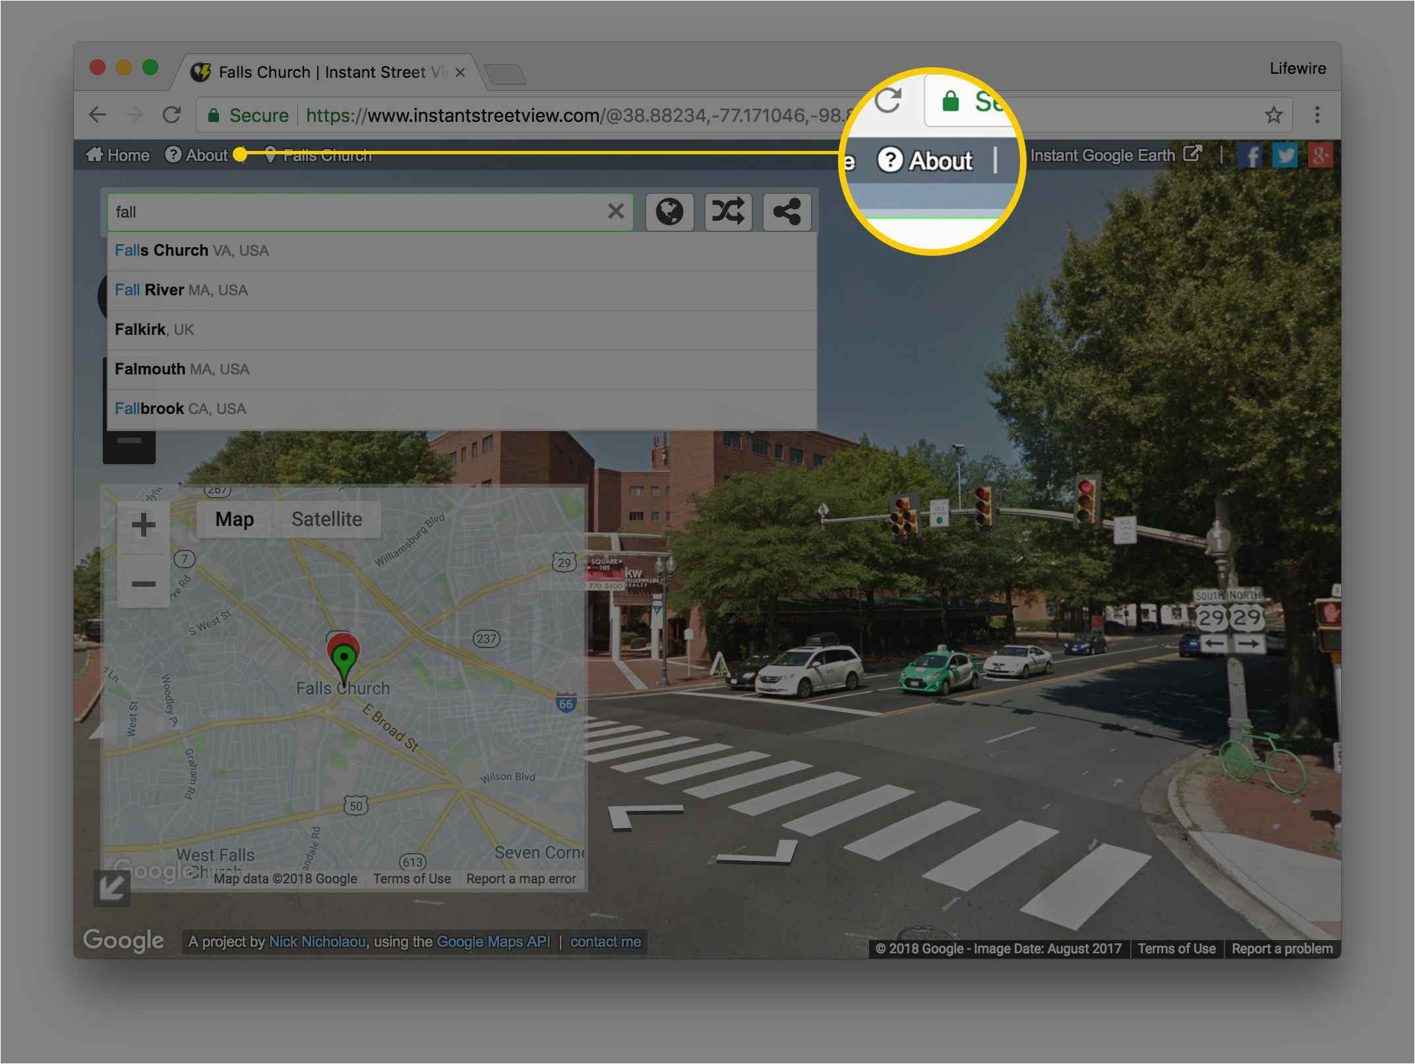The height and width of the screenshot is (1064, 1415).
Task: Share on Google Plus icon
Action: coord(1320,156)
